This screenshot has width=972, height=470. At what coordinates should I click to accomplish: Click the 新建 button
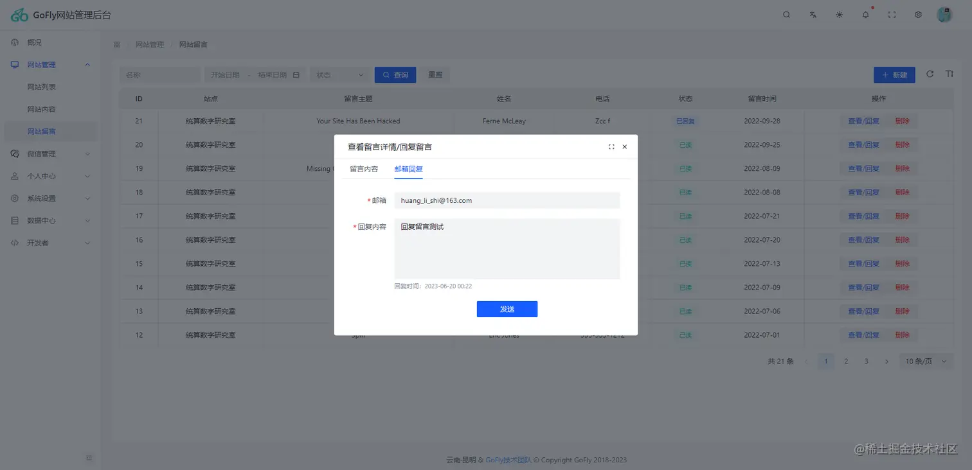pos(894,75)
